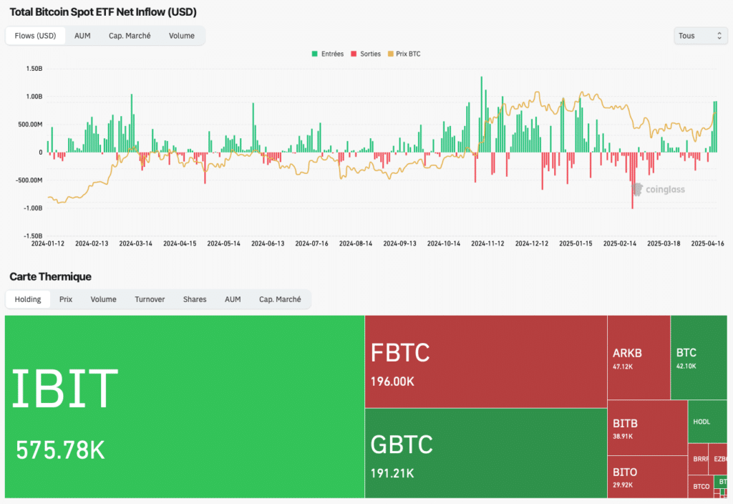Click the EZBC heatmap tile

(718, 459)
